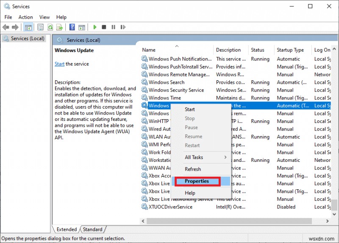The height and width of the screenshot is (243, 339).
Task: Select the Windows Time service name
Action: [x=165, y=98]
